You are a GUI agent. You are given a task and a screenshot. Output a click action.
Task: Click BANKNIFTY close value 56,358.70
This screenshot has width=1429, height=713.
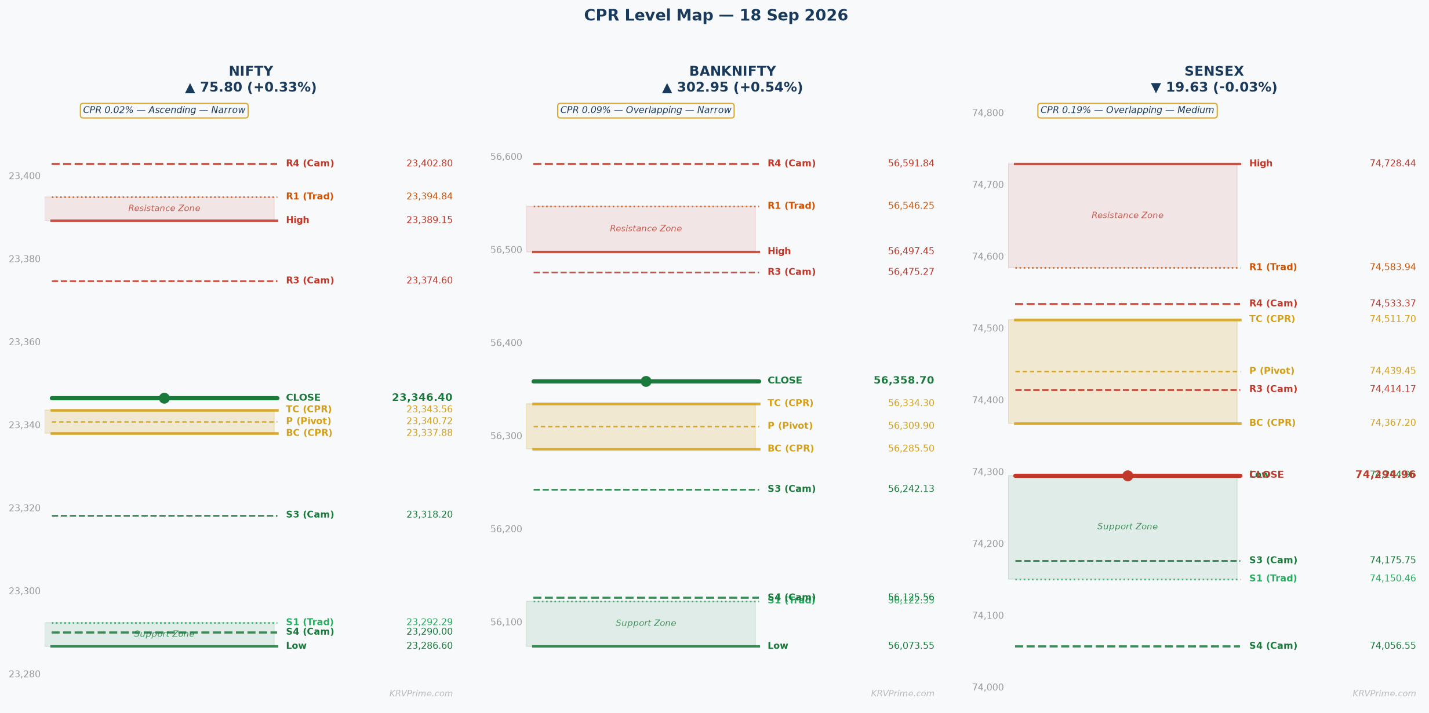point(904,381)
